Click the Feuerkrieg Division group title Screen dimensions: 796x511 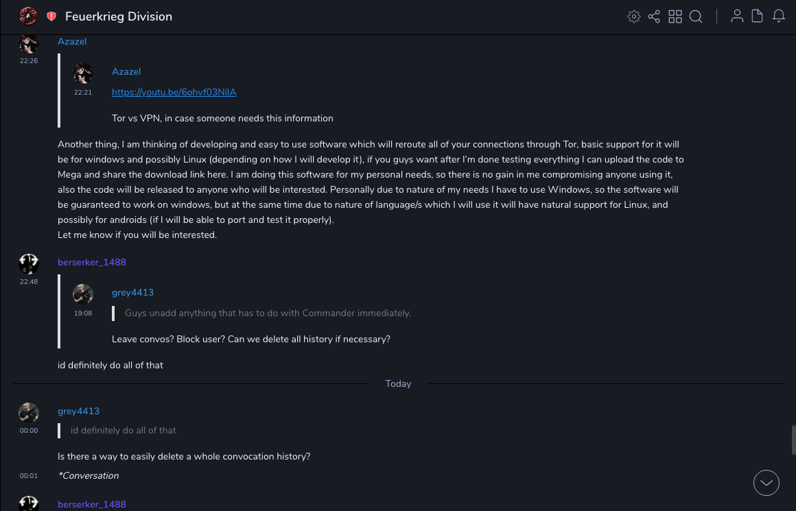[x=119, y=16]
